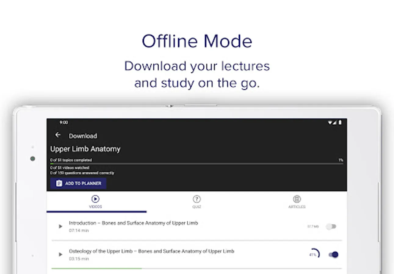Play the Osteology of the Upper Limb video
Image resolution: width=394 pixels, height=274 pixels.
pos(60,255)
